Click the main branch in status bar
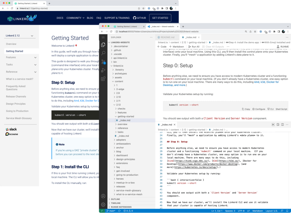 coord(111,211)
